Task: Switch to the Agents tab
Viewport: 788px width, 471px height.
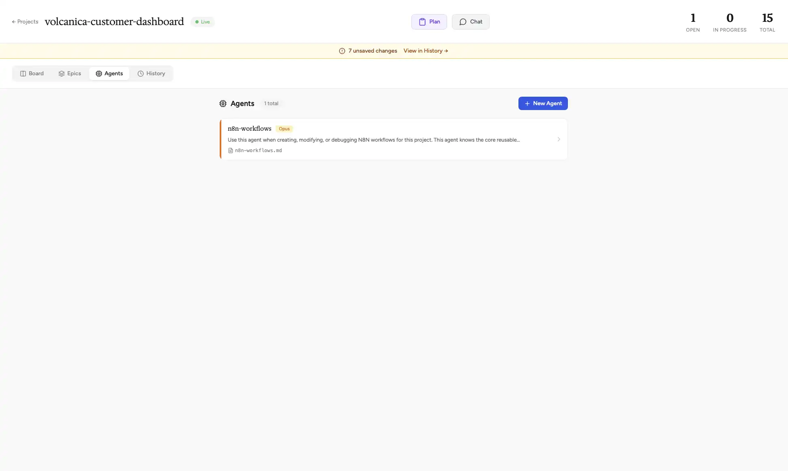Action: (109, 73)
